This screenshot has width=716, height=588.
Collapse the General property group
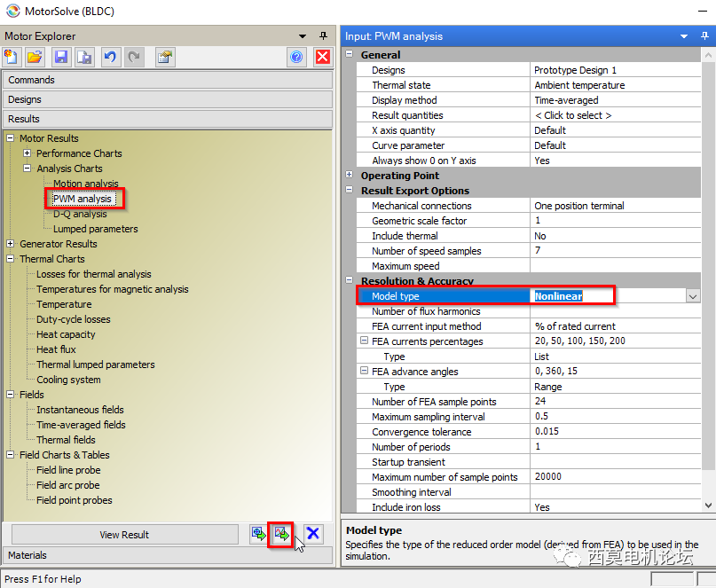pos(350,54)
